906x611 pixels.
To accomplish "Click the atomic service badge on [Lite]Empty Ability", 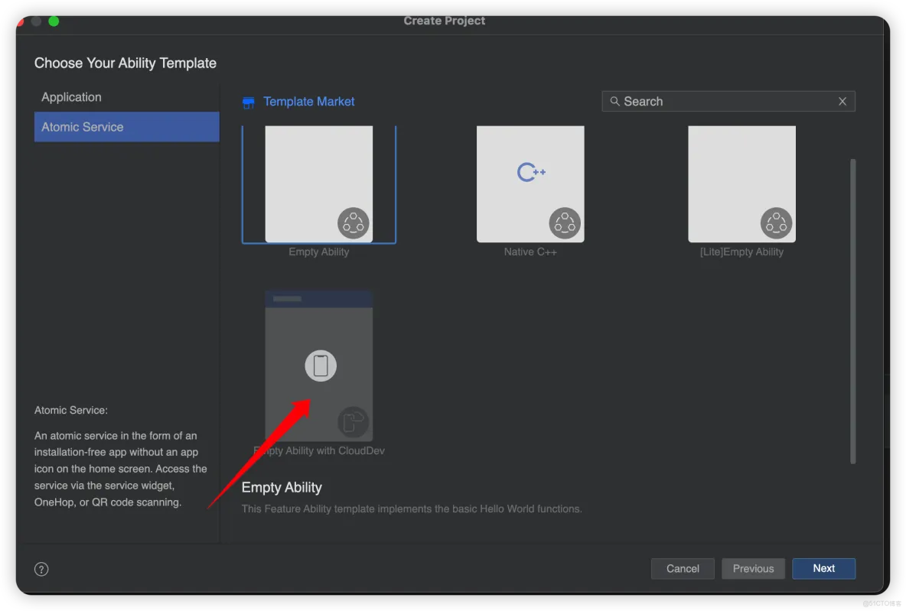I will 776,223.
